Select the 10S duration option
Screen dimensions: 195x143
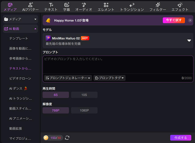point(84,95)
